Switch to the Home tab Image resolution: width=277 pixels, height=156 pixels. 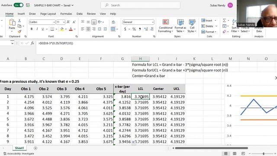tap(10, 13)
